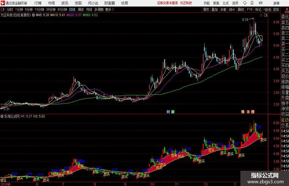Click the 复权 toolbar button
This screenshot has width=289, height=186.
point(206,9)
